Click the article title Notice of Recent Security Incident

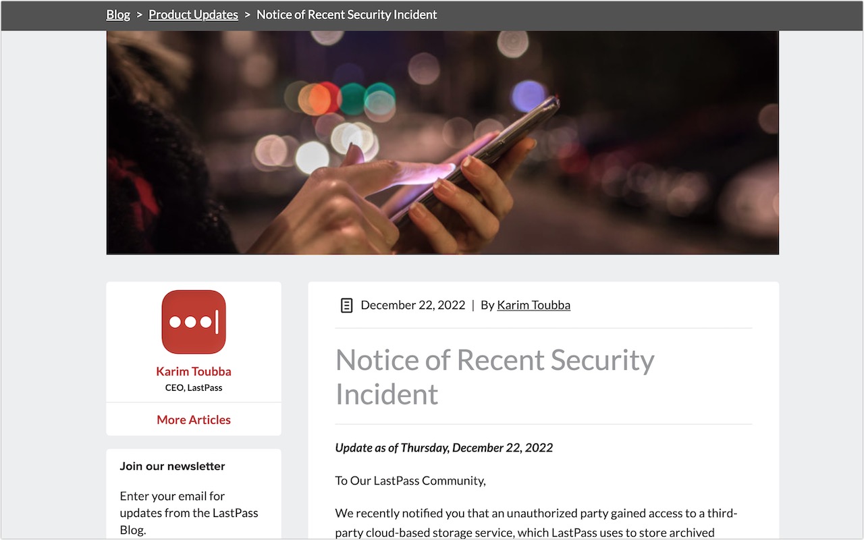pyautogui.click(x=494, y=377)
